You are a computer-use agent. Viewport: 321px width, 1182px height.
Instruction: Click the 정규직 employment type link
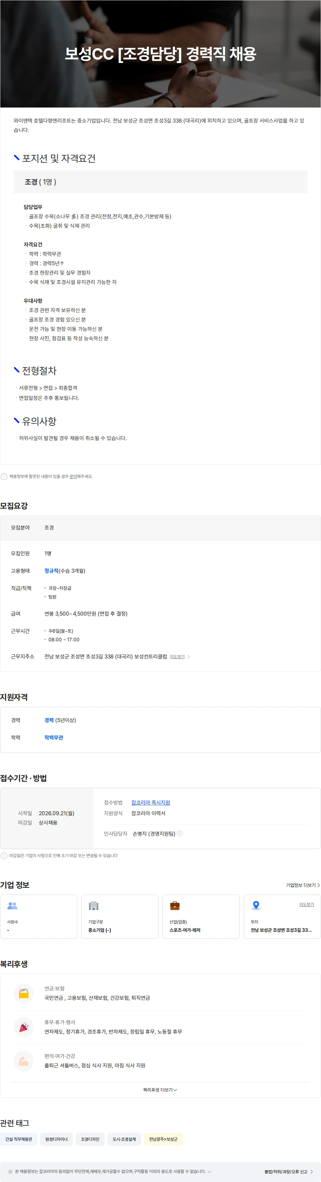tap(51, 571)
